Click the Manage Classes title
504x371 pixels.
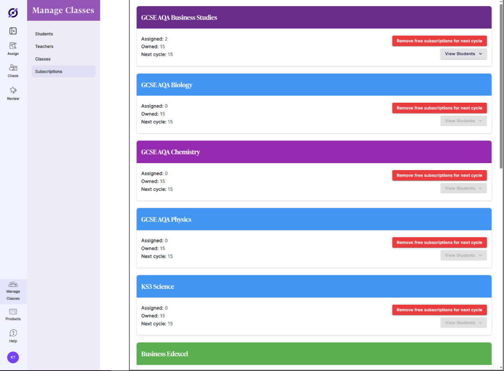coord(63,10)
